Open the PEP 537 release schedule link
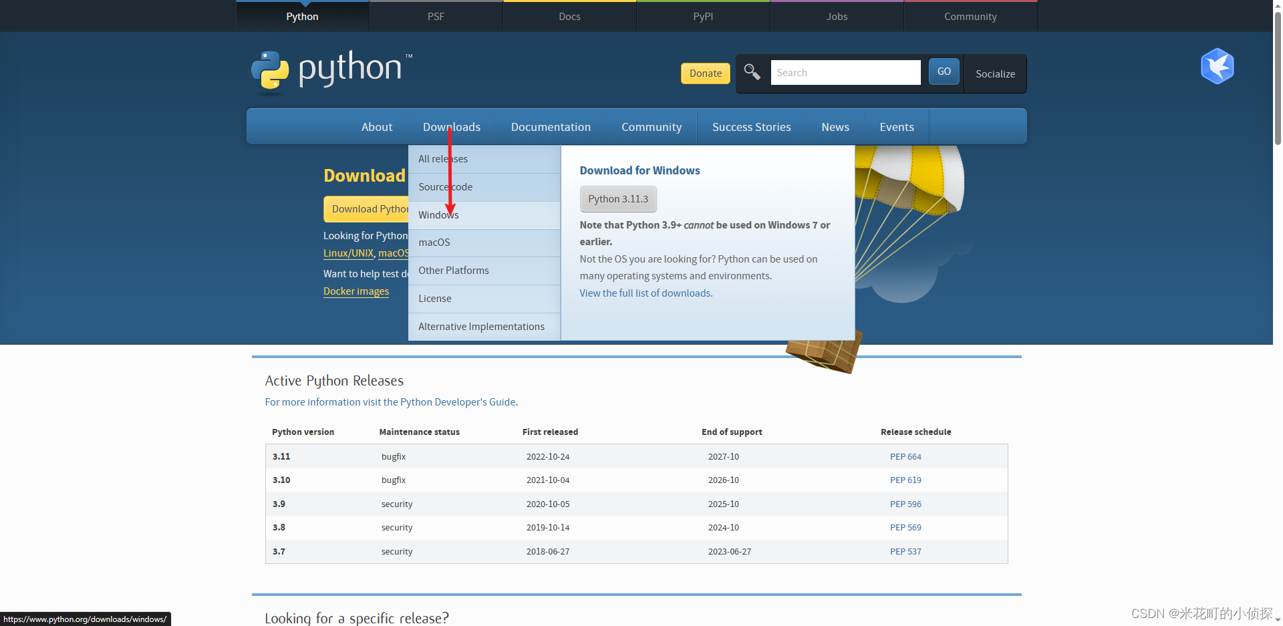Image resolution: width=1283 pixels, height=626 pixels. pyautogui.click(x=905, y=552)
